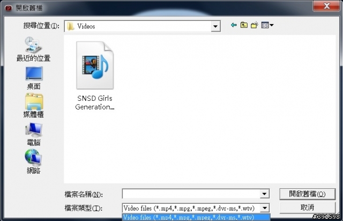343x221 pixels.
Task: Choose highlighted Video files option in list
Action: pos(196,217)
